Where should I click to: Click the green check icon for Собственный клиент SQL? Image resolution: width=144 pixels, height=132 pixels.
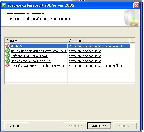pos(8,56)
